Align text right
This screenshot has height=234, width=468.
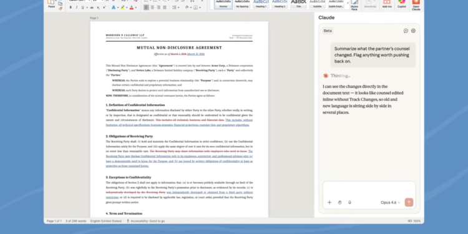[158, 7]
